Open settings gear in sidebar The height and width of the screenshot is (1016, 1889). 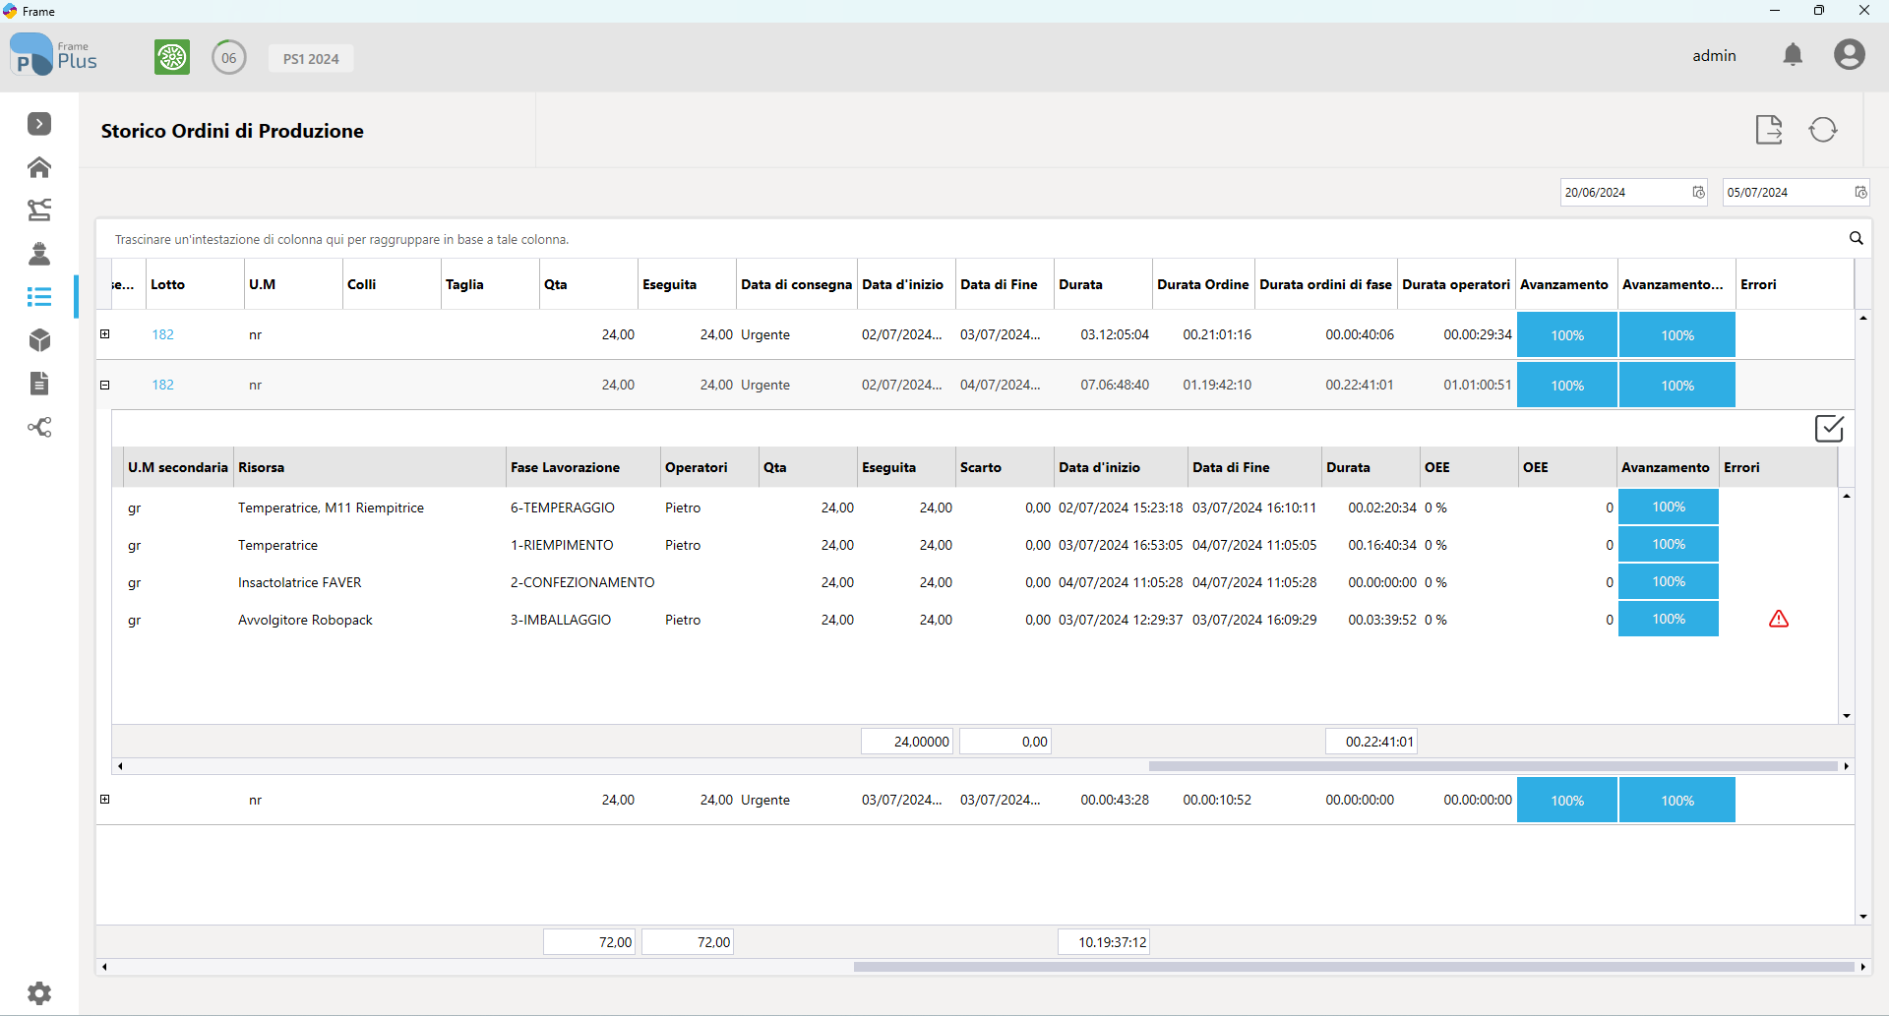coord(39,993)
